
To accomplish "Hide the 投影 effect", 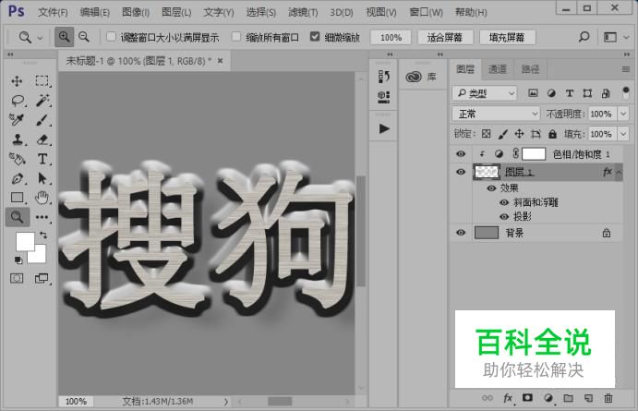I will point(504,216).
